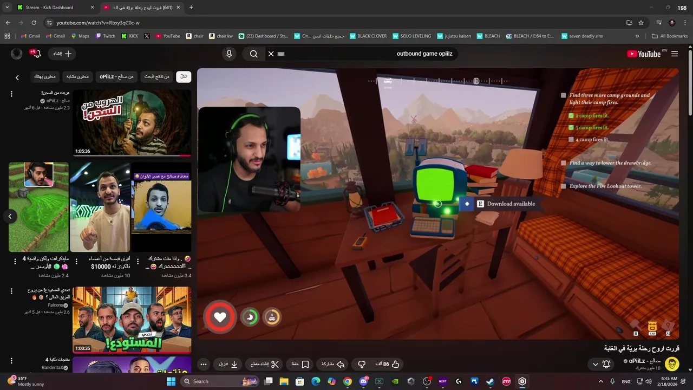Open the YouTube notifications bell

tap(37, 54)
